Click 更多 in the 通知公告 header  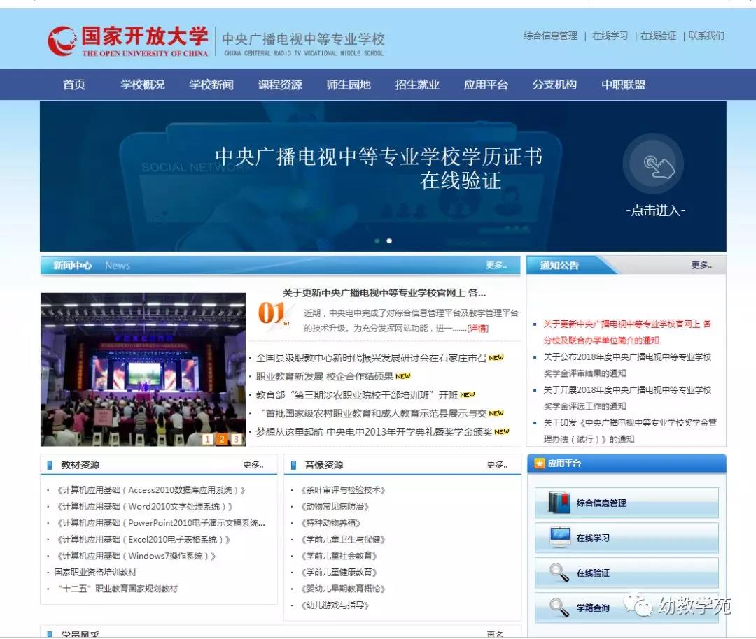tap(701, 265)
